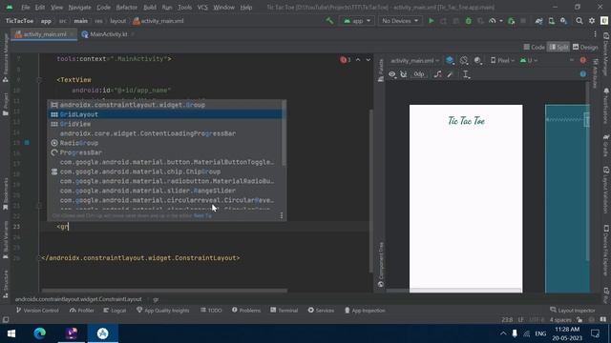Open the run configuration app dropdown
This screenshot has width=611, height=343.
[357, 21]
